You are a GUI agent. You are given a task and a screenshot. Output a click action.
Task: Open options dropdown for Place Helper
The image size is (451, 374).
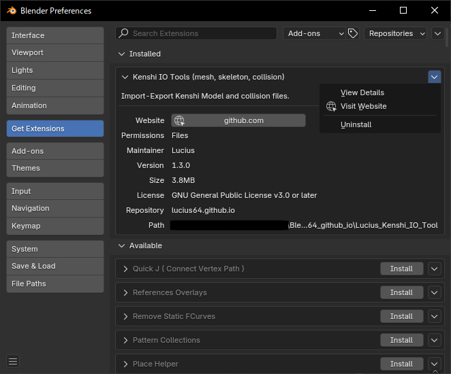[x=435, y=364]
